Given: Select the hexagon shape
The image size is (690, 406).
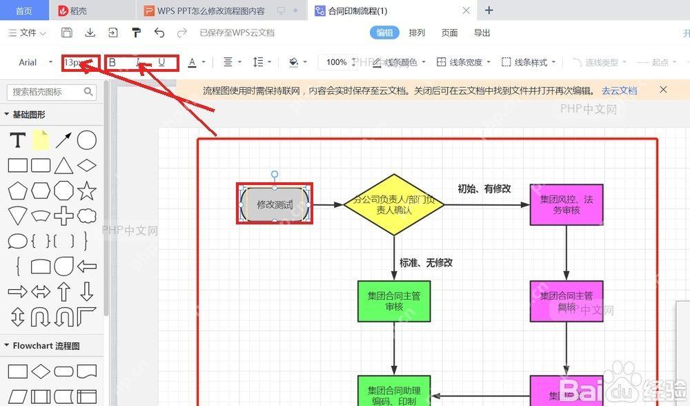Looking at the screenshot, I should tap(41, 191).
